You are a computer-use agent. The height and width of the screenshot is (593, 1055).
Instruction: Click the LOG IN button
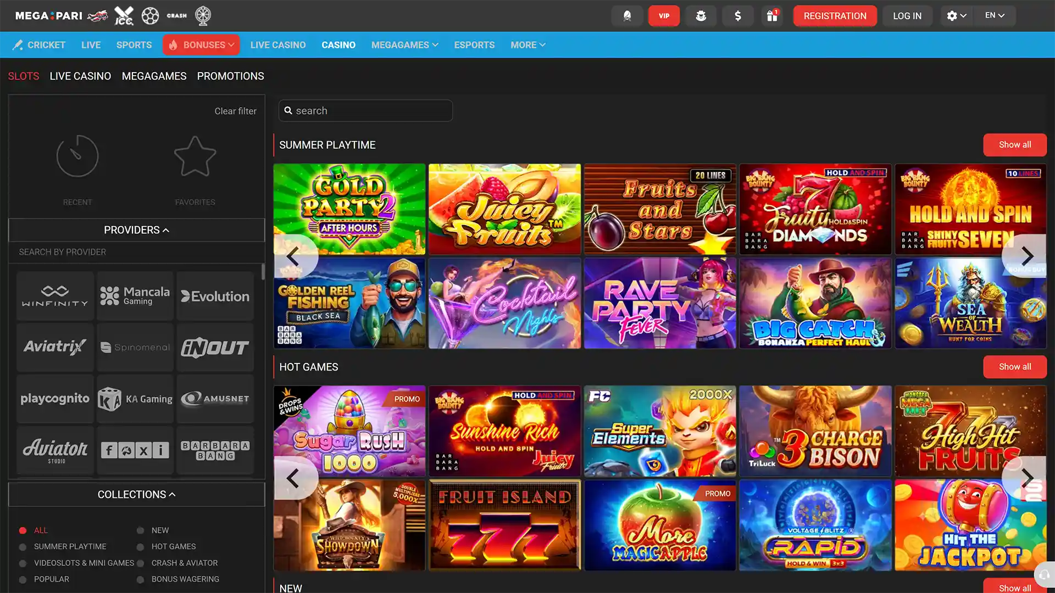(x=907, y=16)
